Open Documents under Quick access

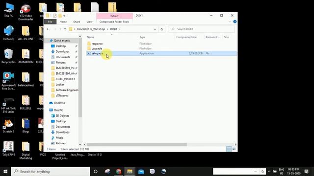(63, 57)
